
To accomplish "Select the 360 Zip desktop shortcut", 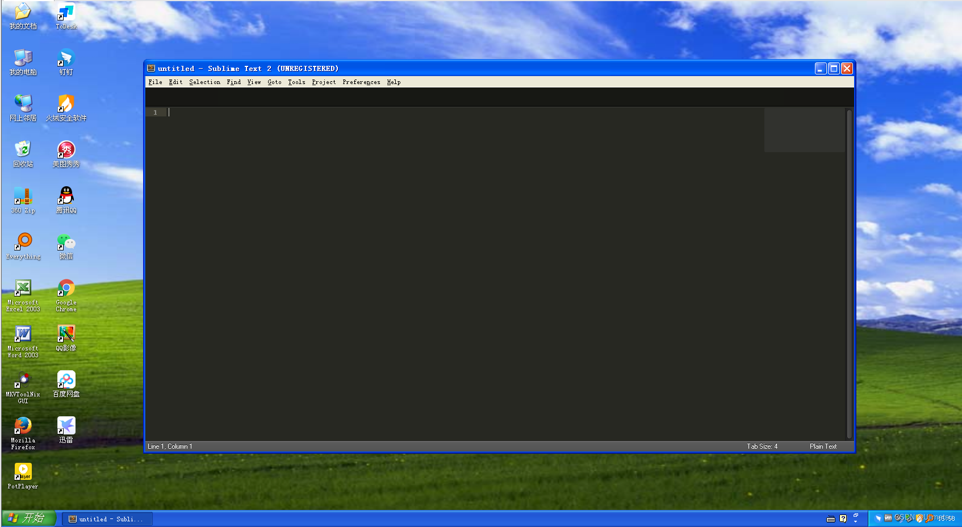I will [x=23, y=200].
